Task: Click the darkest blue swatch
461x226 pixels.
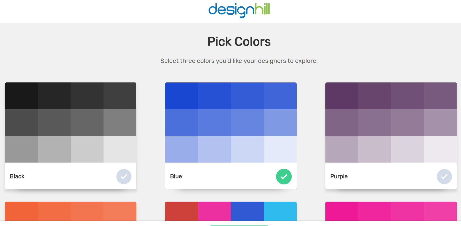Action: 182,96
